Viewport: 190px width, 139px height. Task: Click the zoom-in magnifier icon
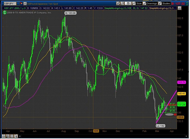[x=8, y=136]
